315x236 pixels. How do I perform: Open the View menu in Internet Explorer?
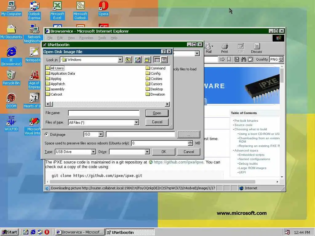pos(71,38)
